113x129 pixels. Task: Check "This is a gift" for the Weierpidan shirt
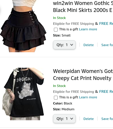click(x=56, y=97)
